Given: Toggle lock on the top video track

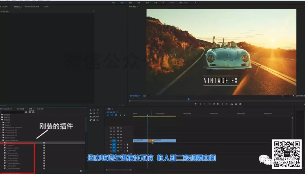Looking at the screenshot, I should pos(111,128).
